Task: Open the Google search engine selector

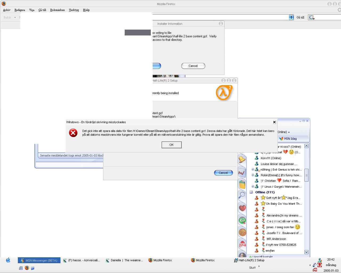Action: pyautogui.click(x=312, y=17)
